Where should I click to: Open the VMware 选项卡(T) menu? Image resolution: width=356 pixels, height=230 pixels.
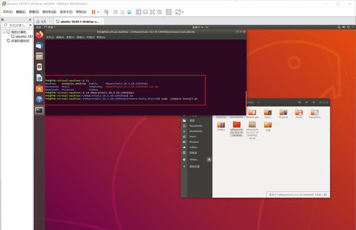(x=66, y=12)
